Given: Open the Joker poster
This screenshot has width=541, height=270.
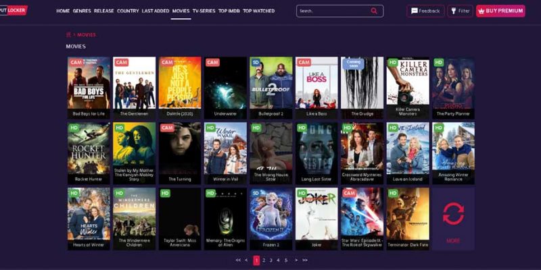Looking at the screenshot, I should point(316,219).
